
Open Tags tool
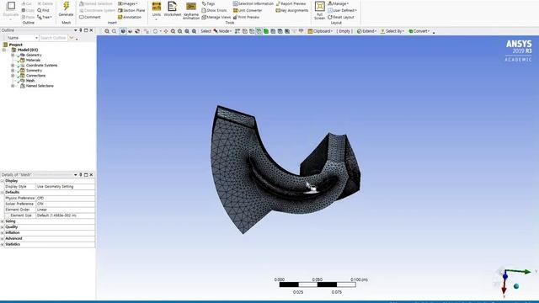click(208, 3)
